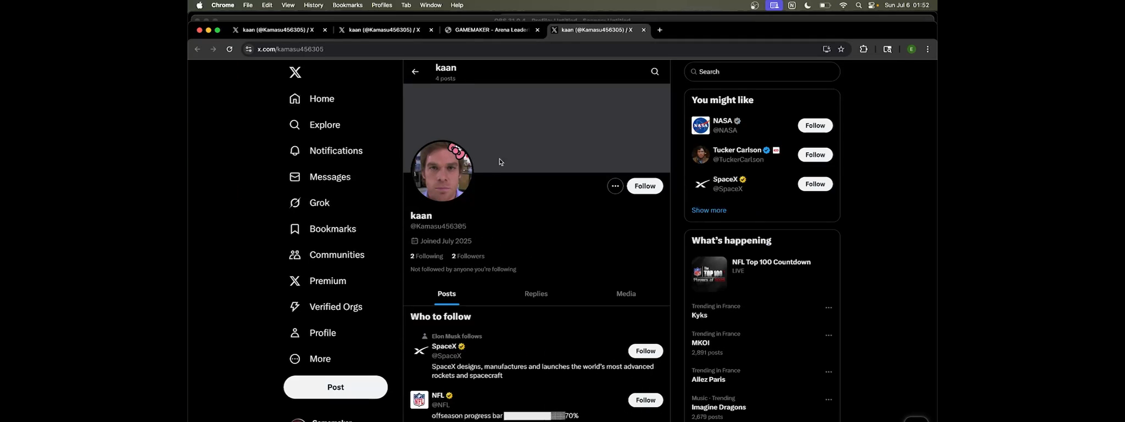The height and width of the screenshot is (422, 1125).
Task: Click the back arrow beside kaan header
Action: click(415, 71)
